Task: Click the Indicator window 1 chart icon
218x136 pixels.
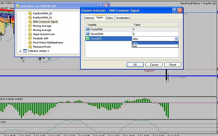Action: point(25,51)
